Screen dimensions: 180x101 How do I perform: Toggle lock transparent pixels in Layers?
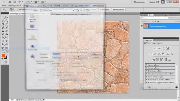click(150, 21)
